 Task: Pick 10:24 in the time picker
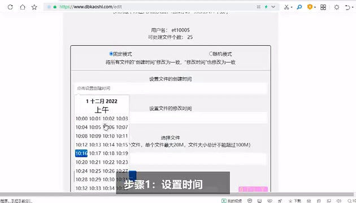click(x=81, y=171)
